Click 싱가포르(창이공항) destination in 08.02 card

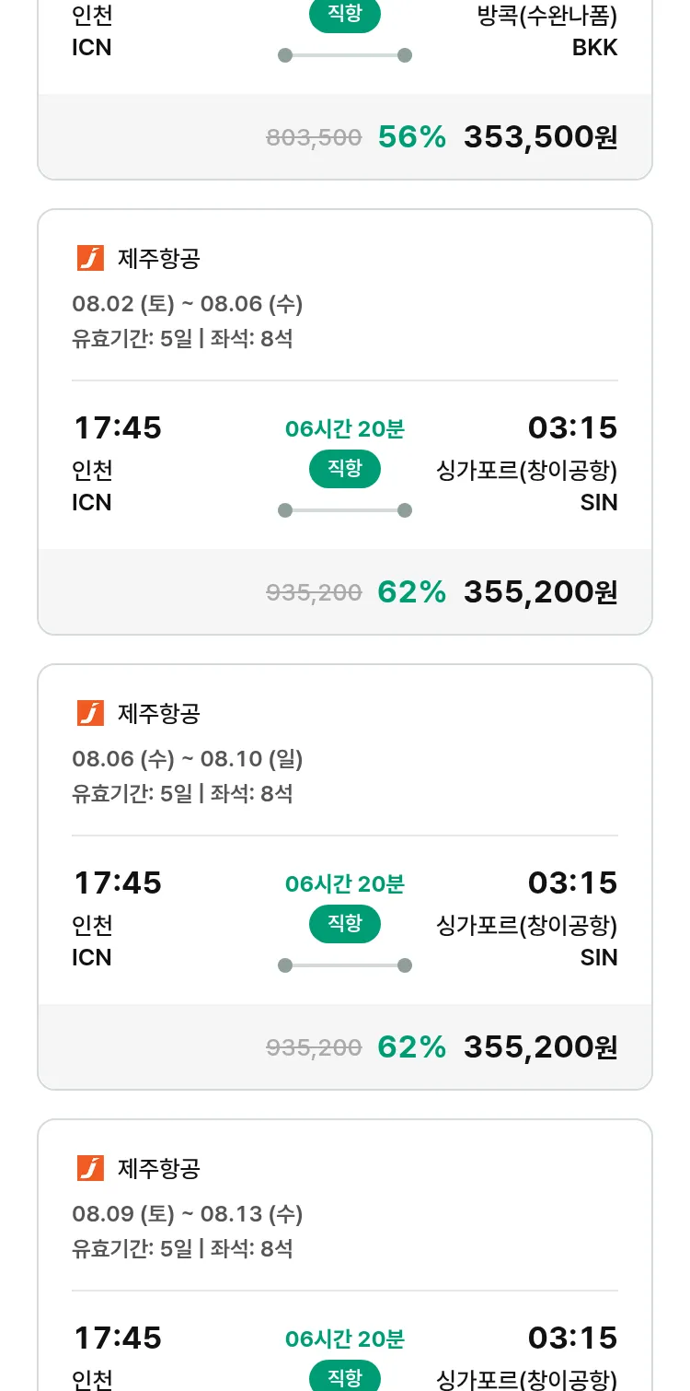(526, 471)
